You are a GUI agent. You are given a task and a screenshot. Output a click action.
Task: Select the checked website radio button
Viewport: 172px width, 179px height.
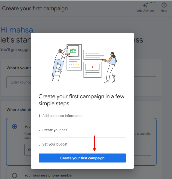point(14,126)
